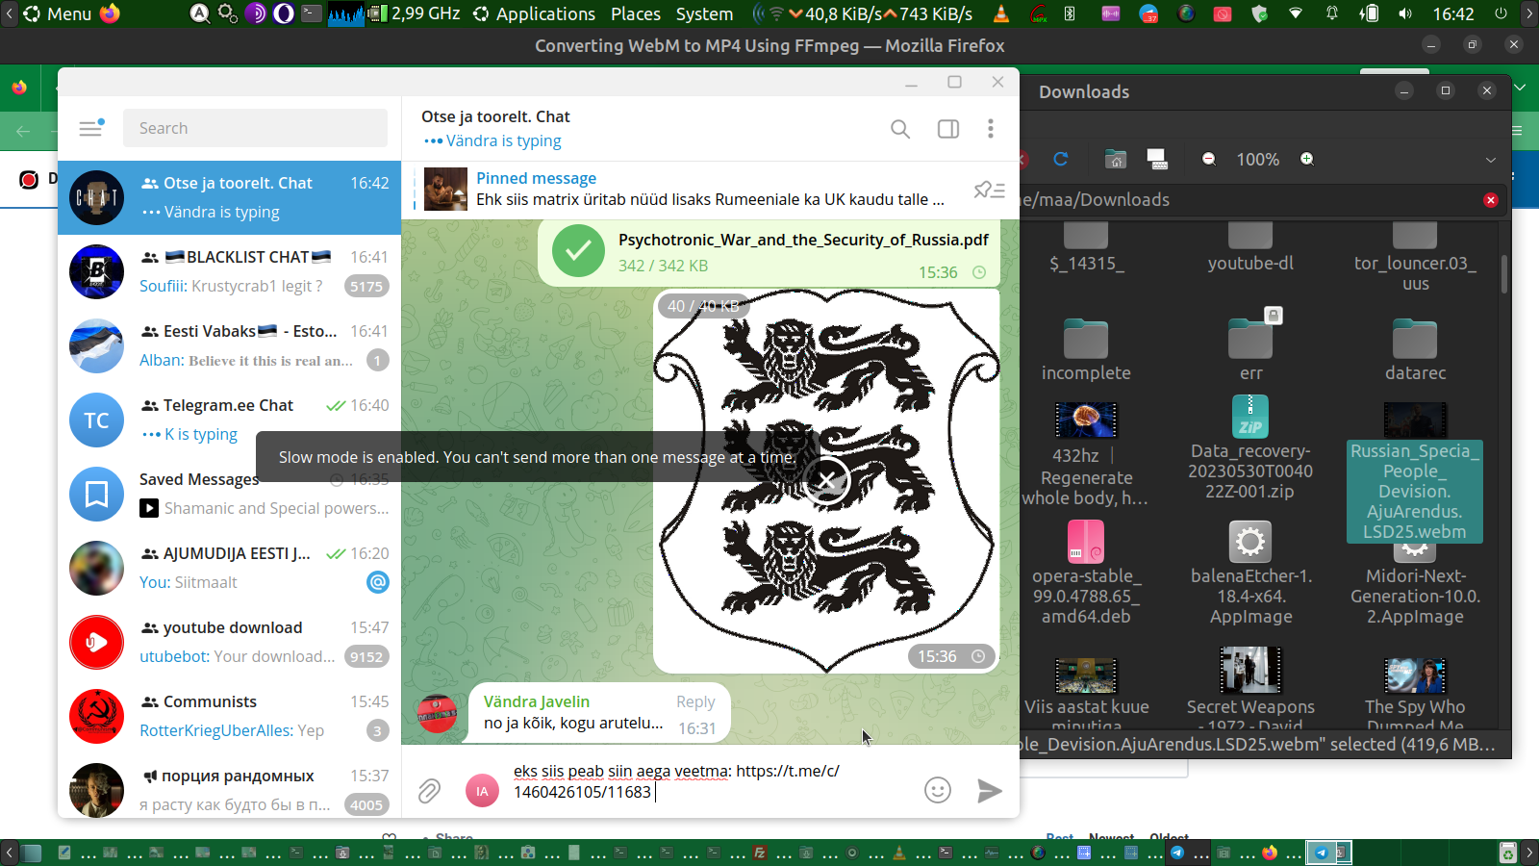The width and height of the screenshot is (1539, 866).
Task: Open chat three-dot options menu
Action: tap(991, 129)
